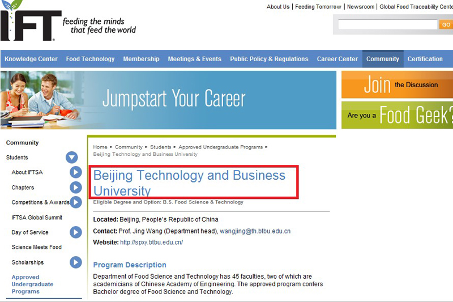Click the arrow icon beside Scholarships
The height and width of the screenshot is (302, 453).
pos(76,262)
